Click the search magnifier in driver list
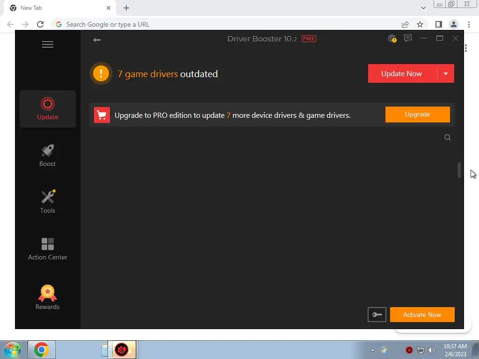 coord(448,137)
